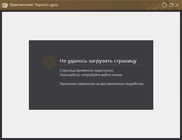Click the light gray area right of error panel

click(166, 74)
